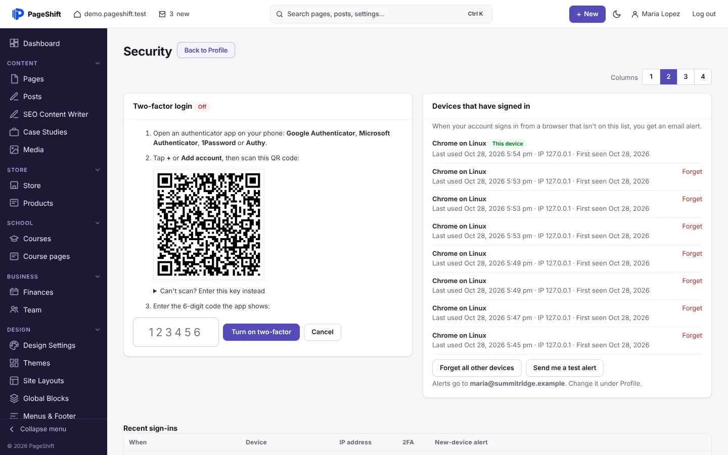Open the Team people icon

14,310
